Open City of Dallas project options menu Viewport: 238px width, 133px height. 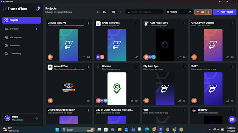coord(136,110)
